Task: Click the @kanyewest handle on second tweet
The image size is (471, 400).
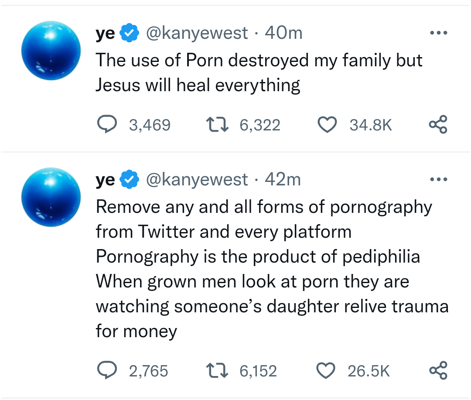Action: point(197,180)
